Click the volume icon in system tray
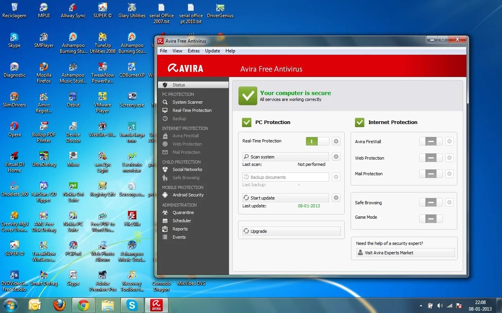Screen dimensions: 502x313 pos(440,306)
